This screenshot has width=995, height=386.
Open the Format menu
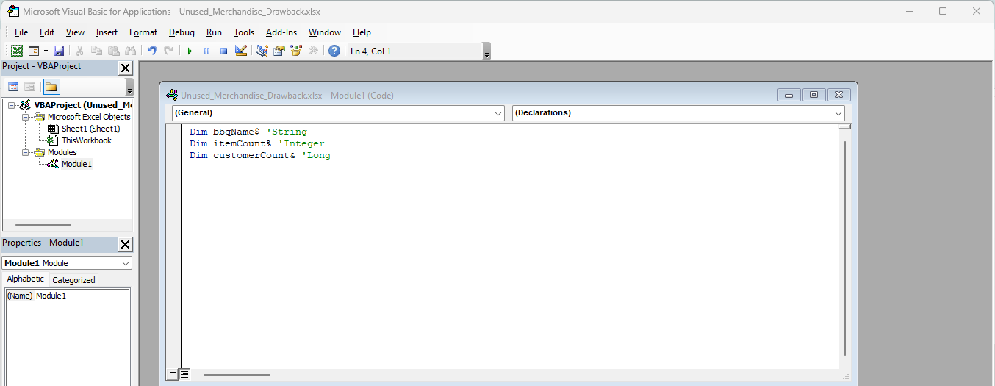(143, 32)
